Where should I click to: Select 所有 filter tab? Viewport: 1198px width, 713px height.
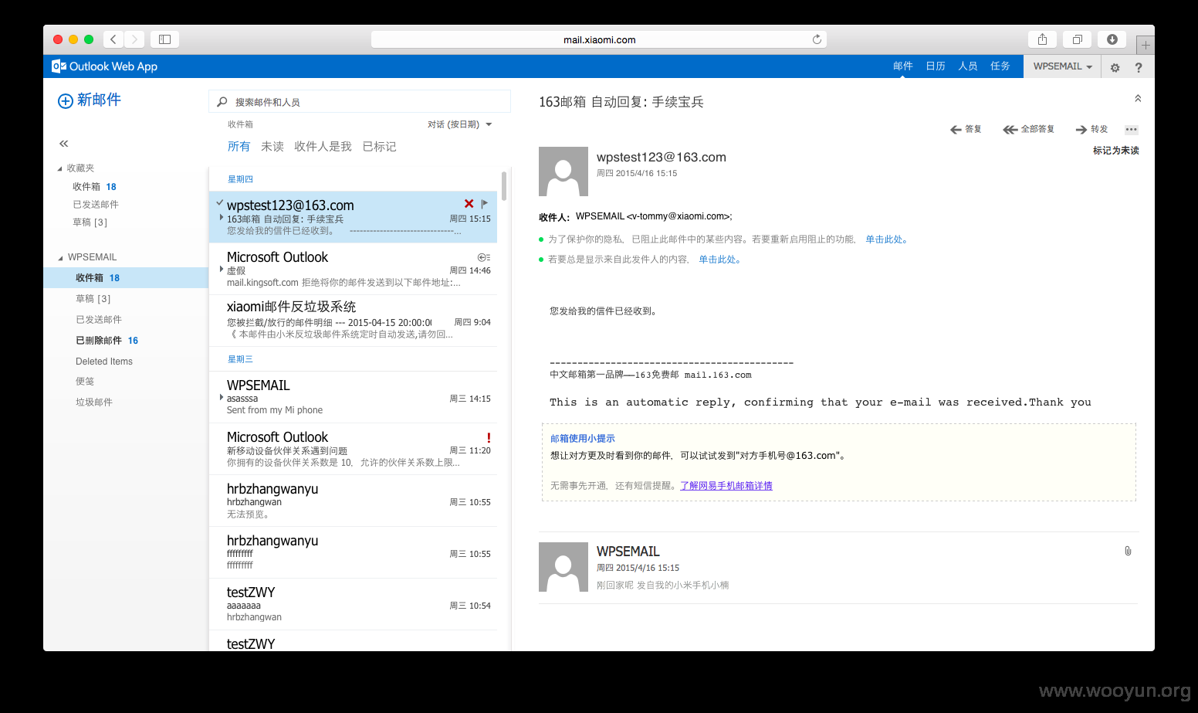tap(239, 147)
